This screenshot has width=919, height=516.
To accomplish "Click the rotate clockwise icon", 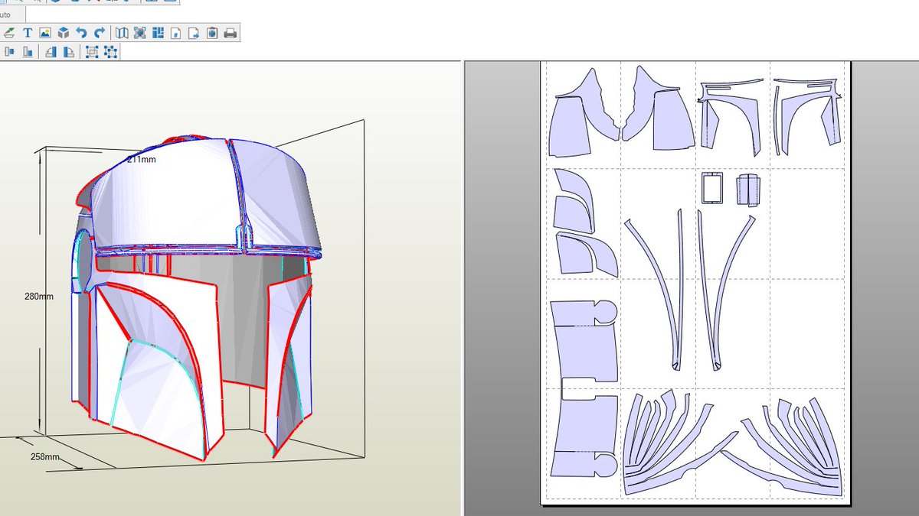I will [69, 52].
